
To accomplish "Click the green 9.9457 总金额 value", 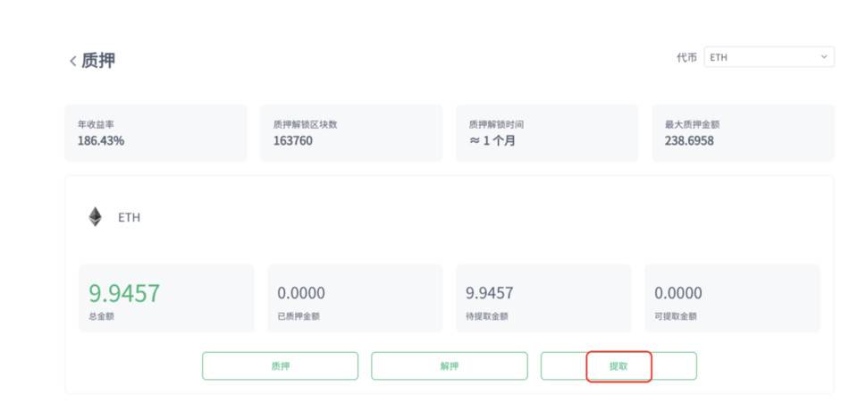I will (x=124, y=292).
